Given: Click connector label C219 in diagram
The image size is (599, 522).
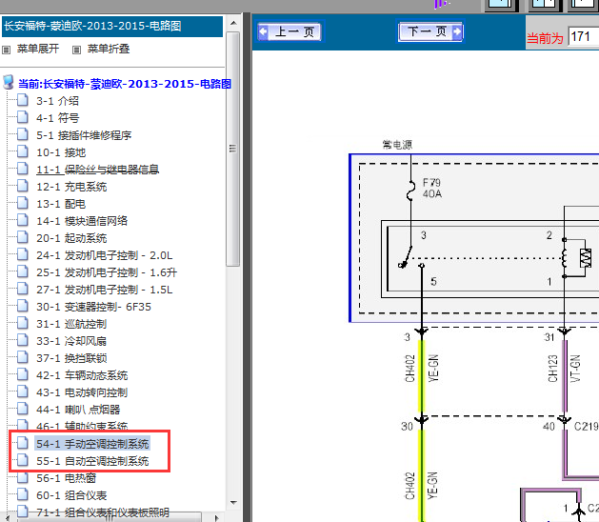Looking at the screenshot, I should pyautogui.click(x=587, y=426).
